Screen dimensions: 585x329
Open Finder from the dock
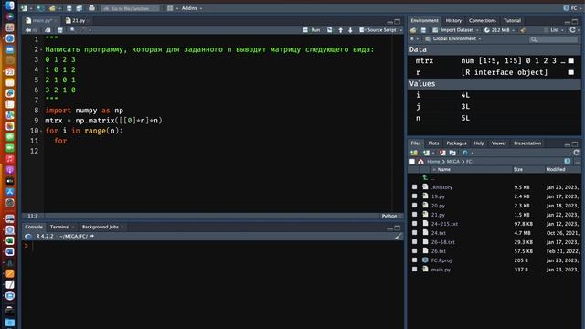(10, 5)
